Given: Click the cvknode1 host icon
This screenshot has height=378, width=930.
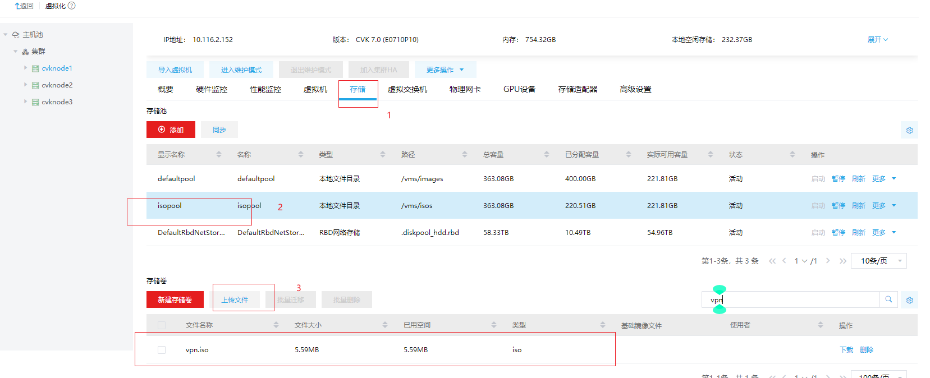Looking at the screenshot, I should 35,68.
